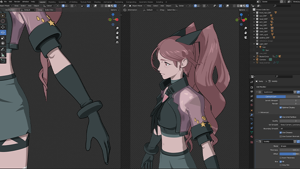Enable Only Rim checkbox

pos(281,165)
